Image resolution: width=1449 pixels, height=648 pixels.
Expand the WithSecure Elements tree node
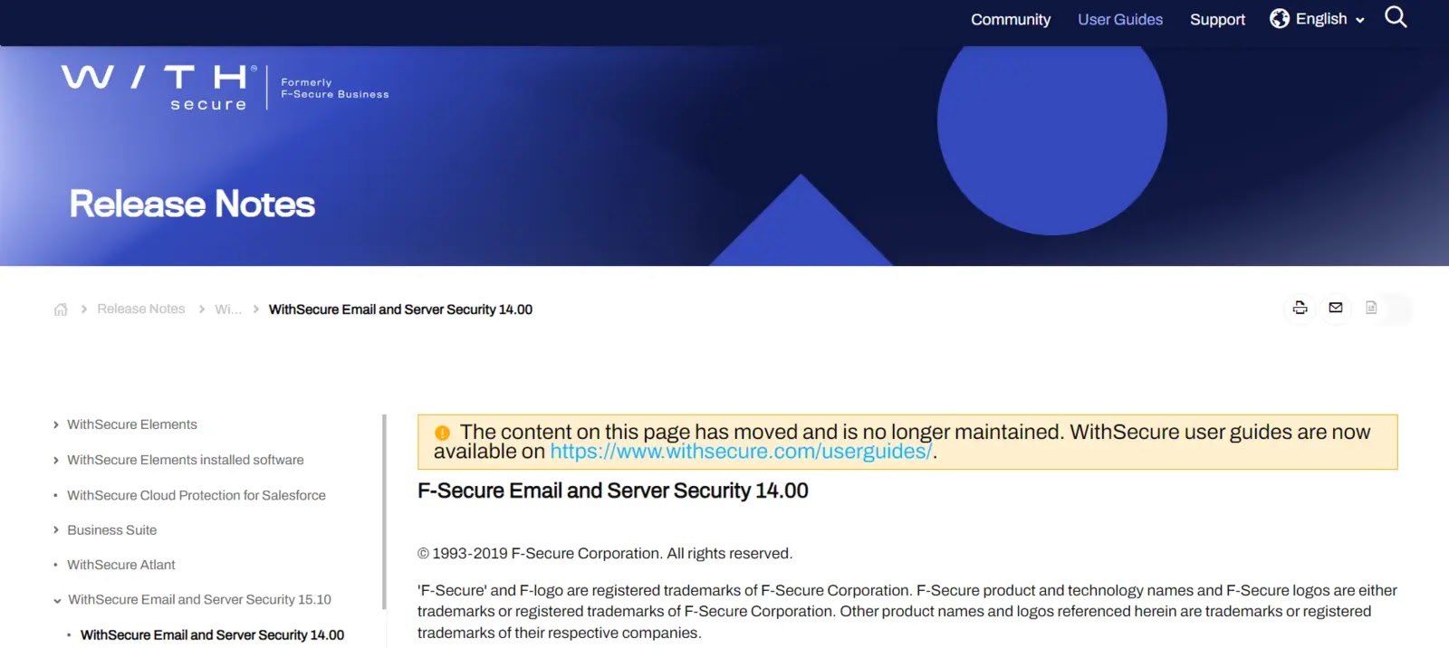[x=56, y=424]
